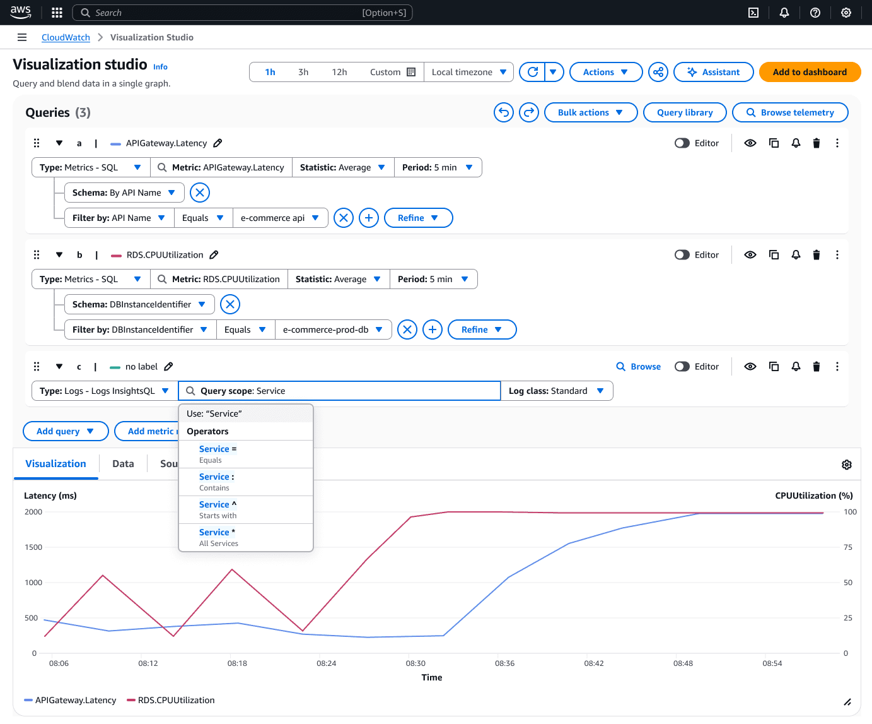This screenshot has height=724, width=872.
Task: Open the hamburger navigation menu
Action: point(22,37)
